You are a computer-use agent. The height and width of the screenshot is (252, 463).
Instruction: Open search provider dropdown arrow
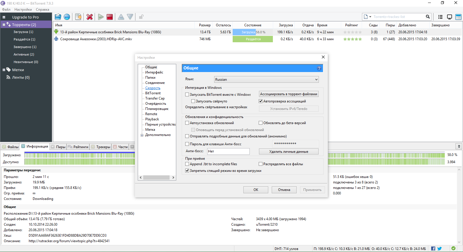coord(370,17)
